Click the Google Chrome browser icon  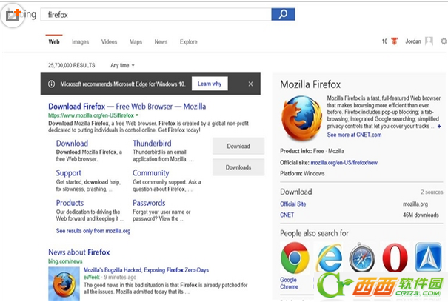pos(295,258)
